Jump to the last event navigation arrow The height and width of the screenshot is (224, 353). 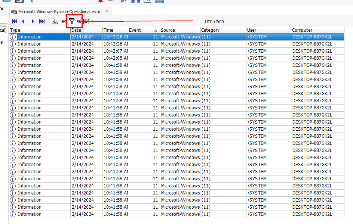point(42,22)
